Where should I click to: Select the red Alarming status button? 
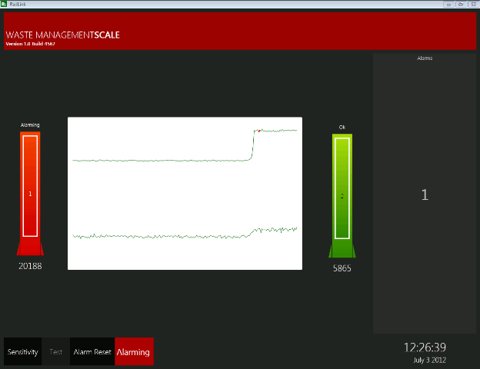(x=134, y=351)
